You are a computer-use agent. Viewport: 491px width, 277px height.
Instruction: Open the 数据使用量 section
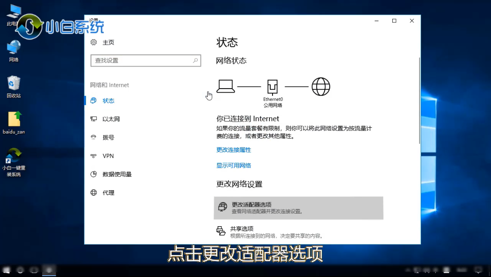[x=117, y=174]
